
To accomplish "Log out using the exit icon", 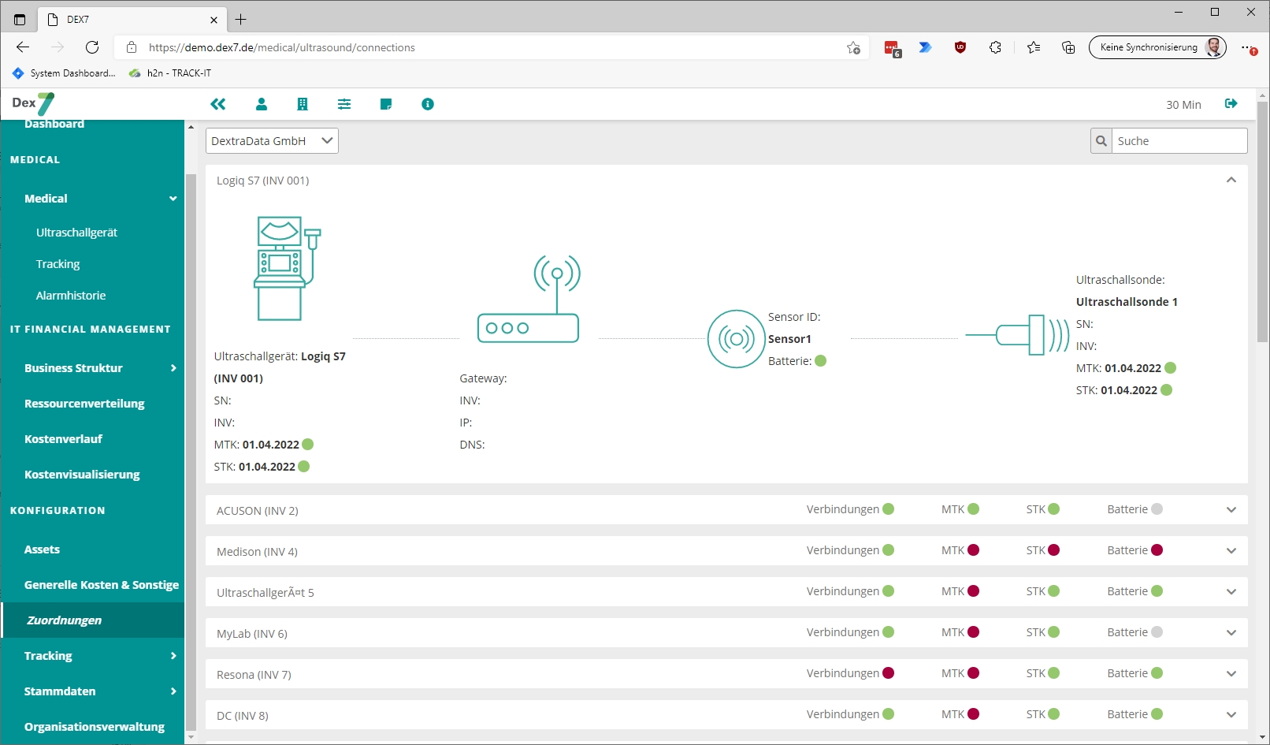I will (1231, 104).
